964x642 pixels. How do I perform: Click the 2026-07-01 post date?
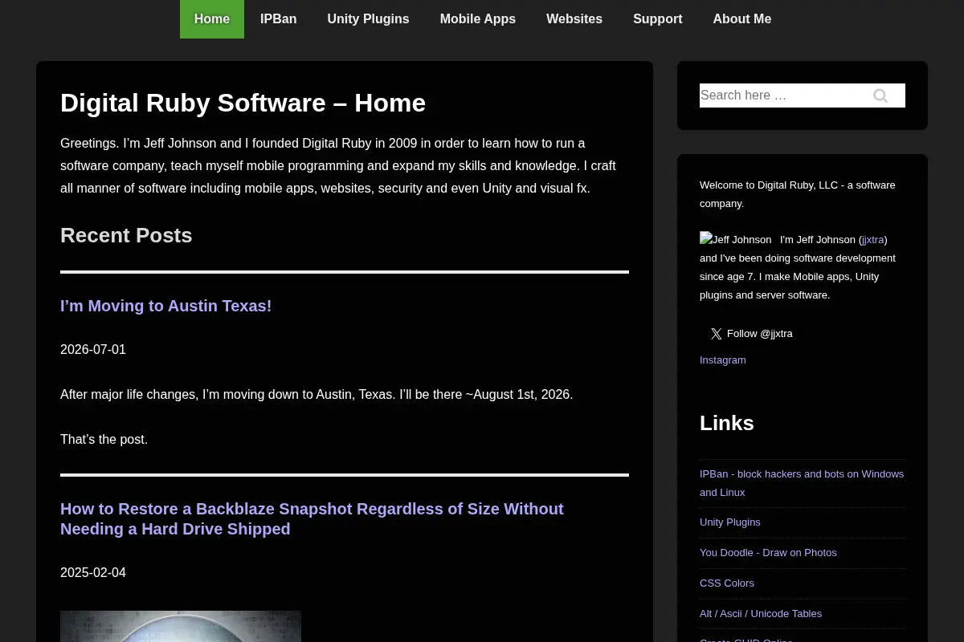pyautogui.click(x=93, y=350)
